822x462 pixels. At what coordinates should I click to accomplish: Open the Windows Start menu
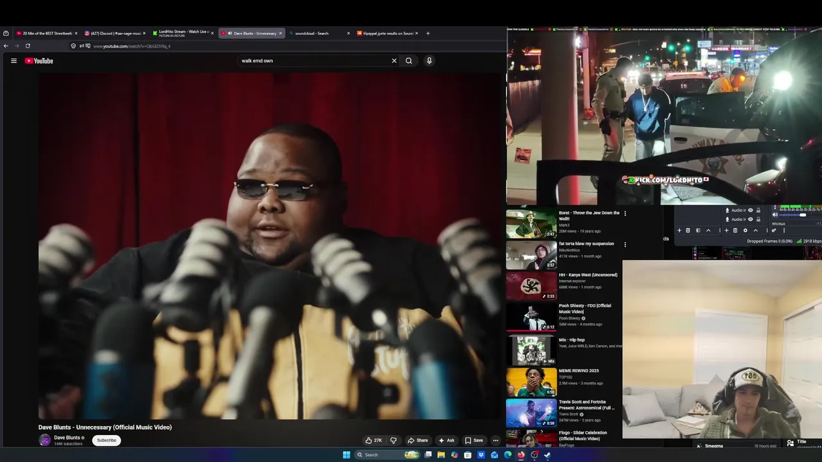[347, 455]
